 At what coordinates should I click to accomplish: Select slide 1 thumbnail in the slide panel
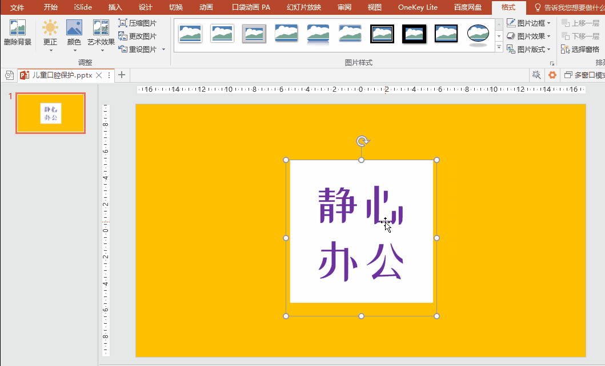coord(50,113)
